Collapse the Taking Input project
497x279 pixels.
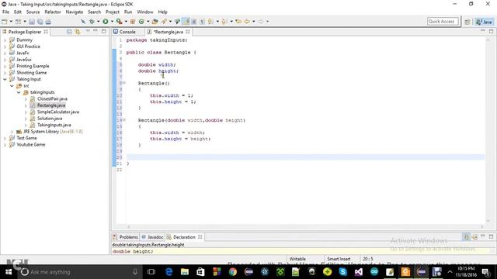[x=5, y=79]
